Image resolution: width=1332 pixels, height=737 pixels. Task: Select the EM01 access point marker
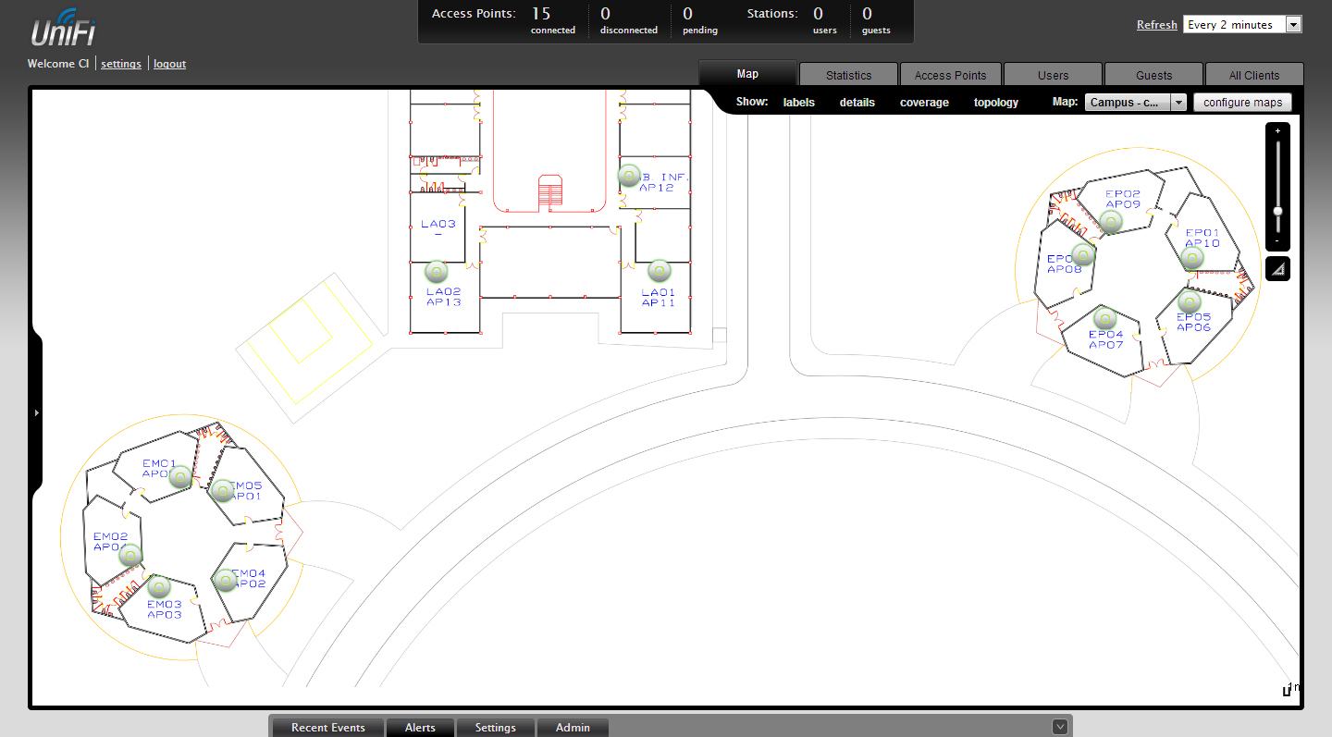180,477
